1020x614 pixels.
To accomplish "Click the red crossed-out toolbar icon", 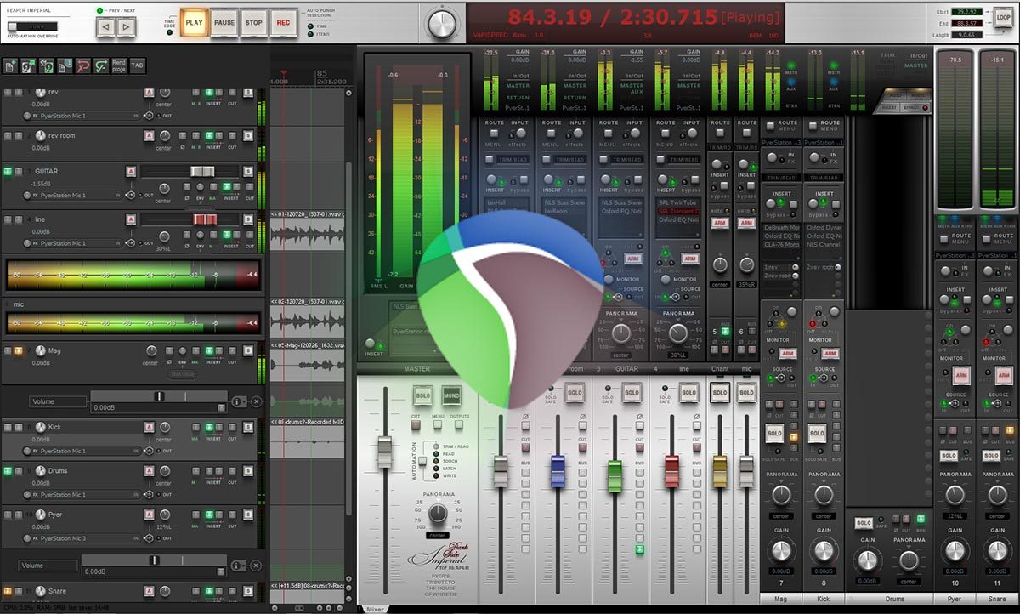I will [x=83, y=65].
